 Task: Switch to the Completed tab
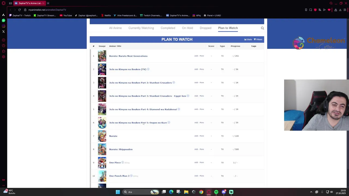click(x=168, y=28)
